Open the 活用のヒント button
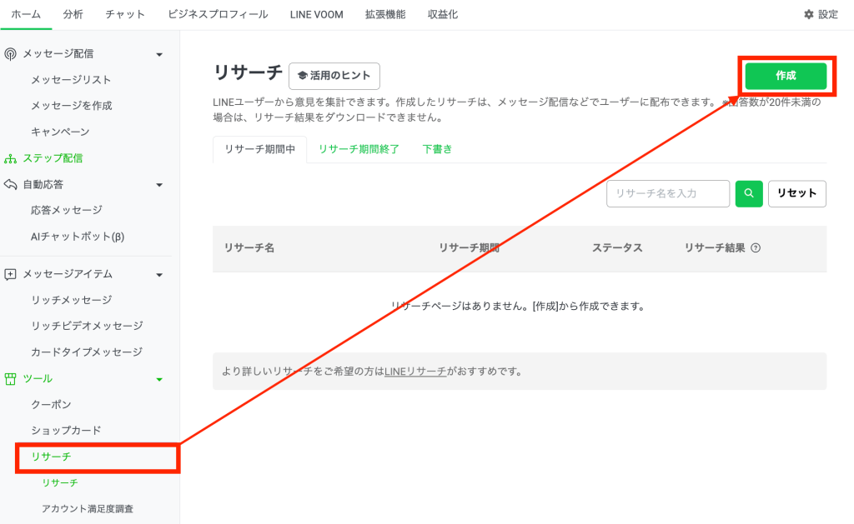The width and height of the screenshot is (854, 524). pyautogui.click(x=334, y=76)
